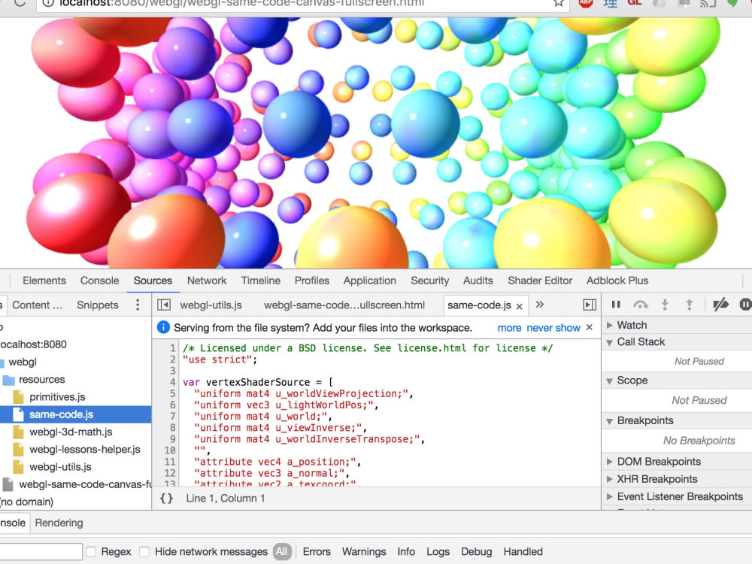The image size is (752, 564).
Task: Deactivate all breakpoints
Action: point(720,305)
